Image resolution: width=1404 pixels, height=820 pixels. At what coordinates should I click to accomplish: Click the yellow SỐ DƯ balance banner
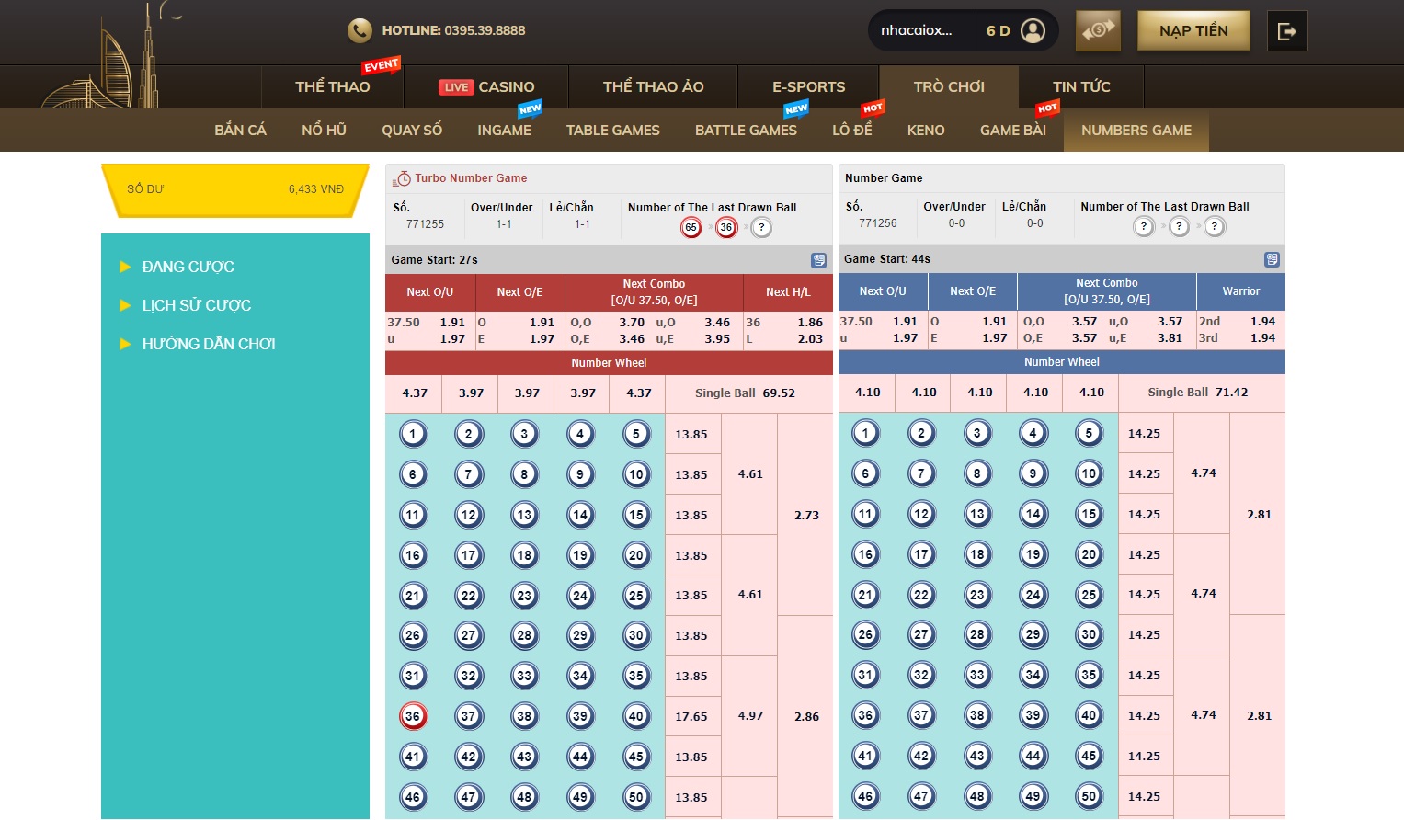pos(234,189)
